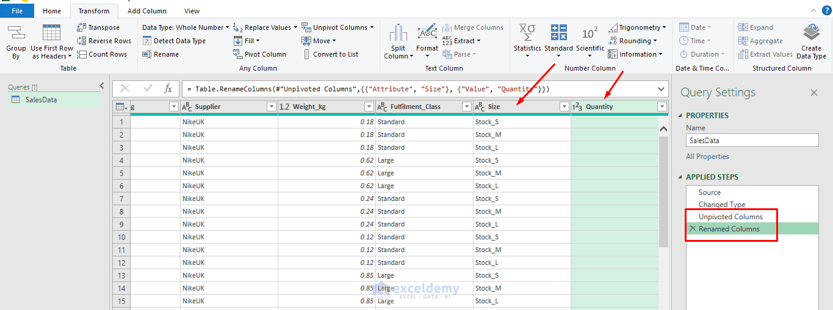Select the Transform tab

[x=94, y=11]
